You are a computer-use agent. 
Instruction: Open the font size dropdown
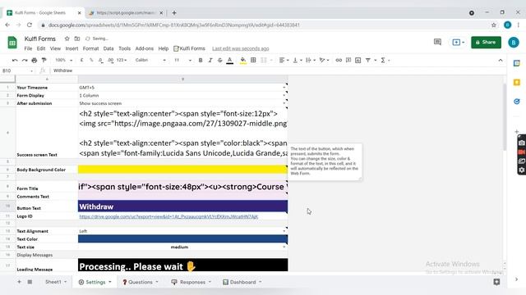[182, 60]
